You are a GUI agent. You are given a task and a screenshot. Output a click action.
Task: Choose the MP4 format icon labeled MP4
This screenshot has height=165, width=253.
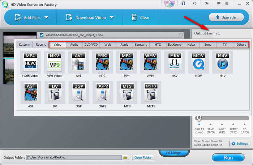click(x=126, y=62)
